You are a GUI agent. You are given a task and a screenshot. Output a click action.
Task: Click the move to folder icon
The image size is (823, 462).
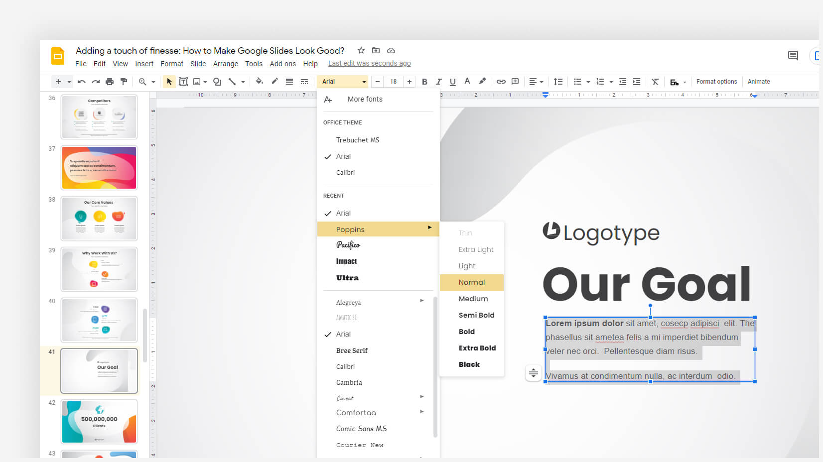click(376, 50)
